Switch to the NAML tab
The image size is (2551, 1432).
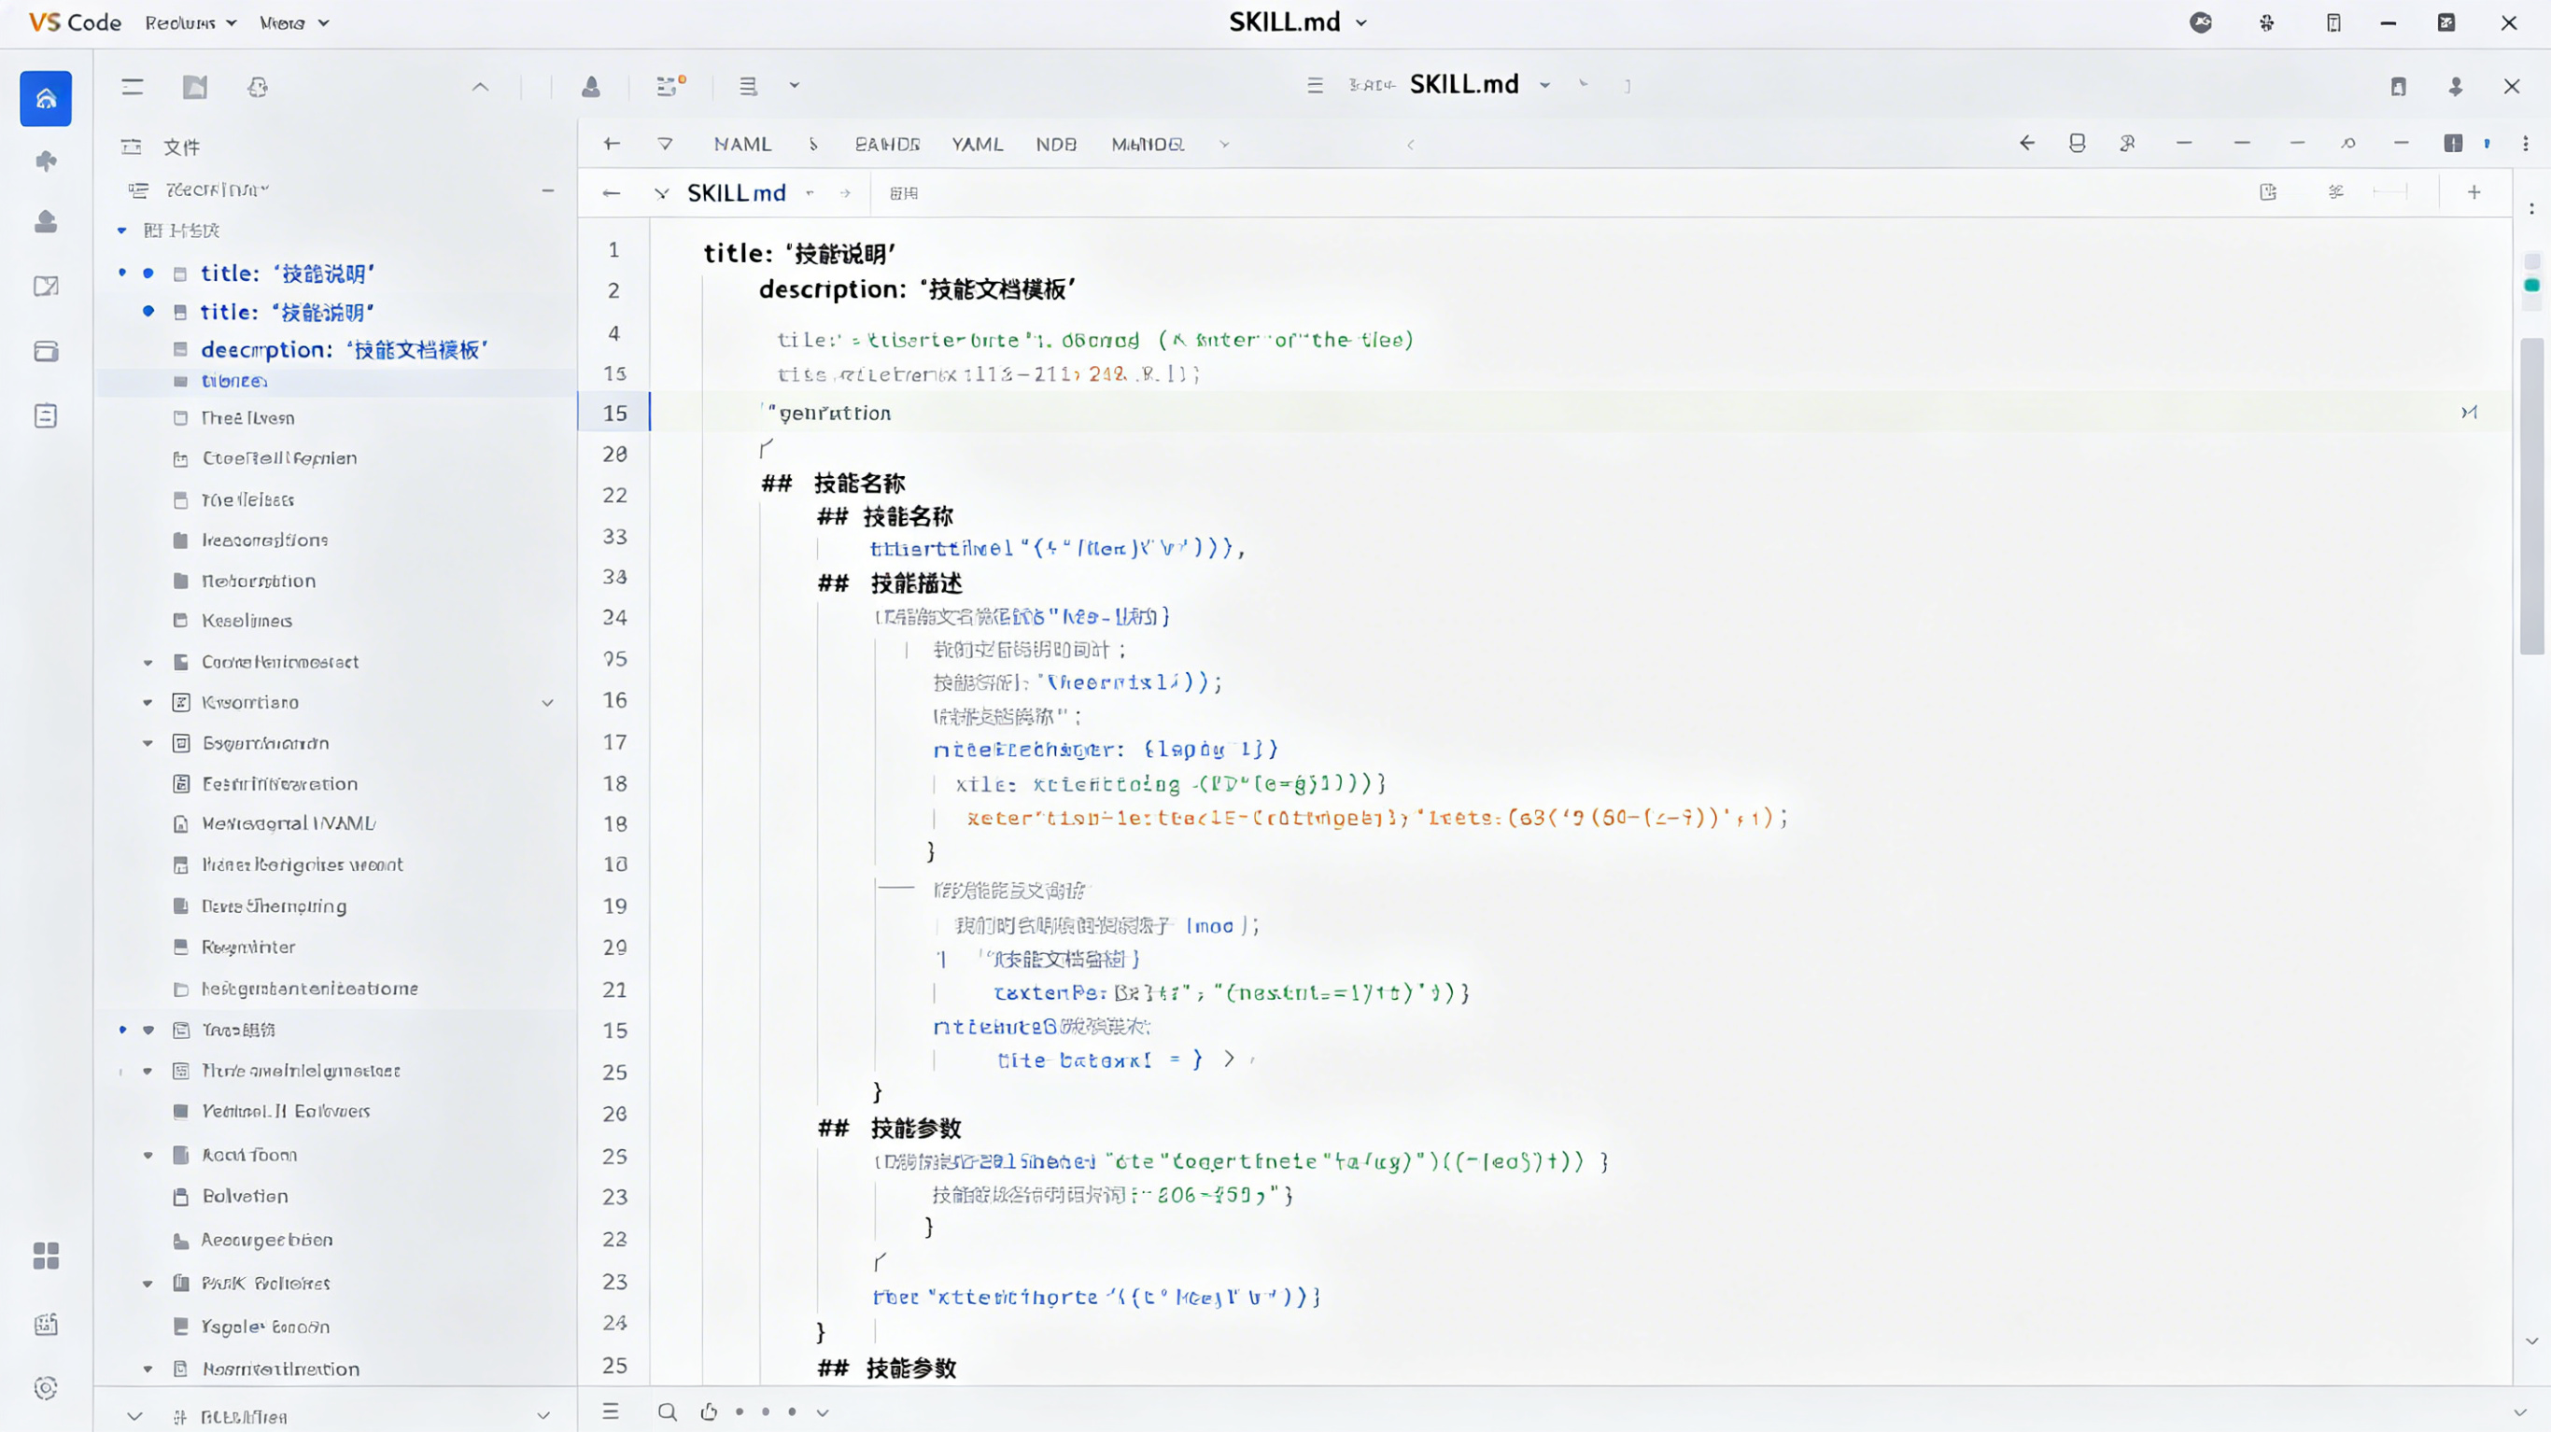tap(742, 145)
